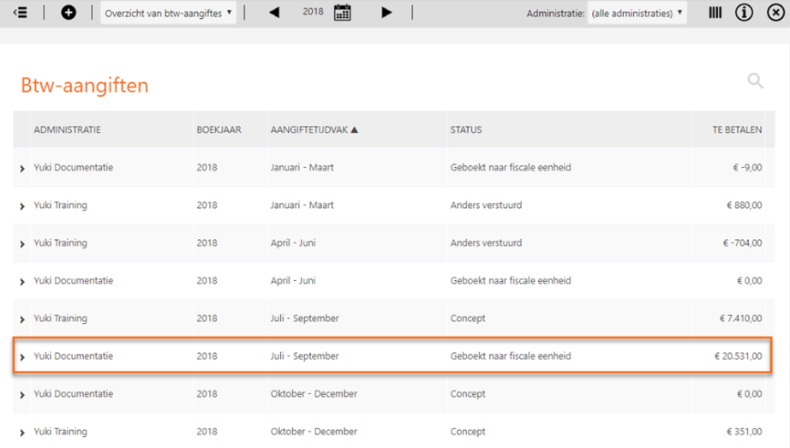Viewport: 790px width, 448px height.
Task: Open the info icon
Action: [x=745, y=13]
